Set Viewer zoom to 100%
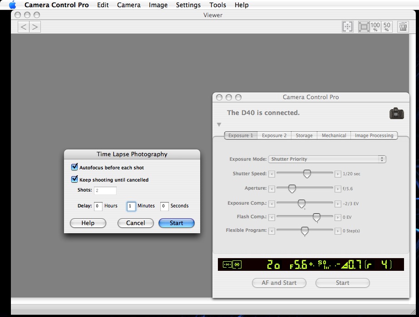The image size is (419, 317). pos(375,27)
